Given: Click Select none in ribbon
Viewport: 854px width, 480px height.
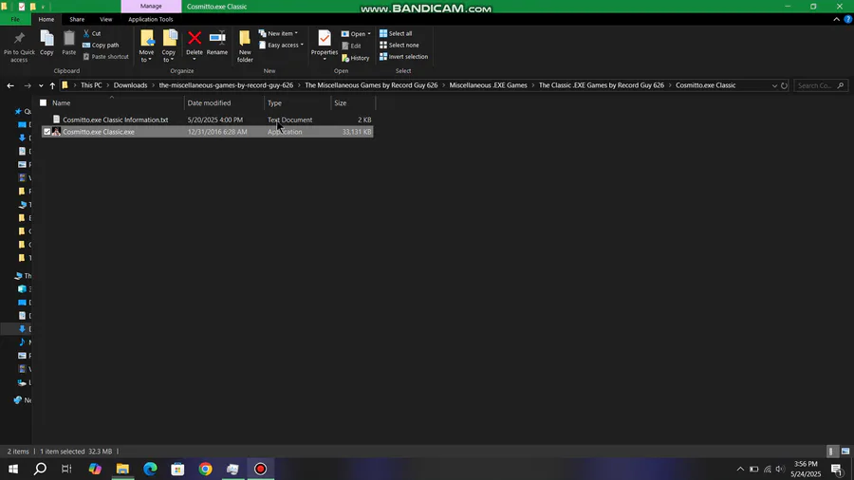Looking at the screenshot, I should pos(399,46).
